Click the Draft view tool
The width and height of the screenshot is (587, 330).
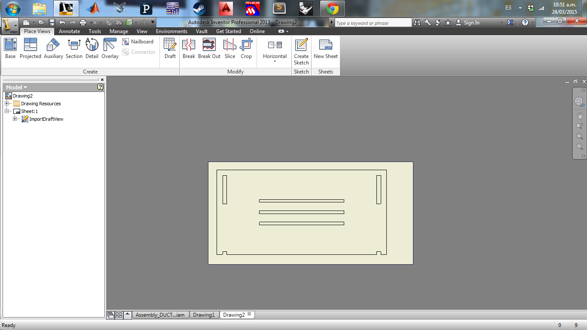[170, 49]
